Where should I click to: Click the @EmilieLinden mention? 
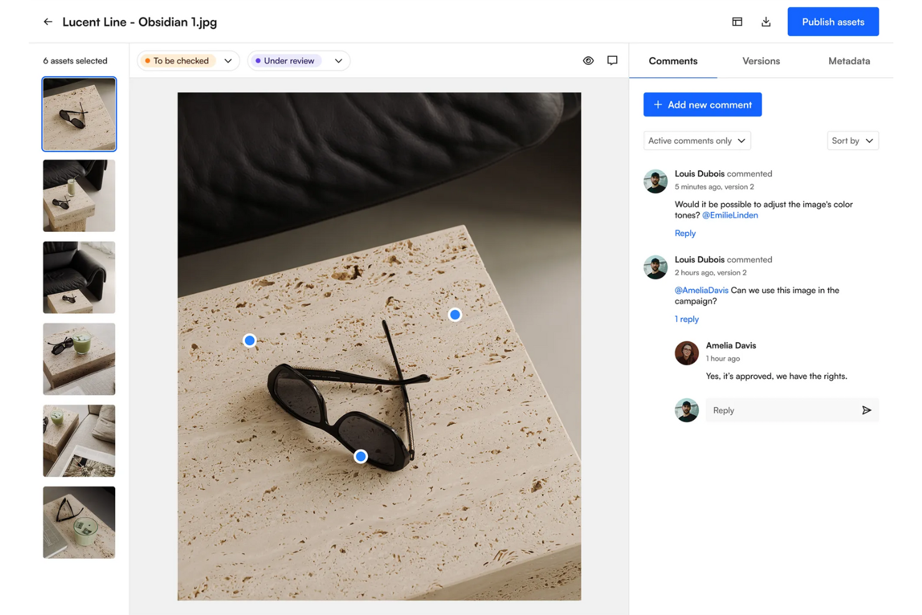(x=730, y=216)
